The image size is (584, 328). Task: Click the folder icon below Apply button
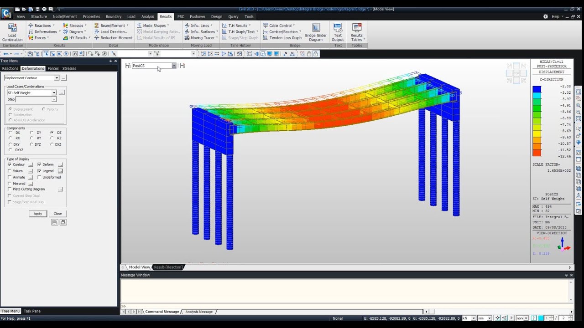tap(55, 222)
